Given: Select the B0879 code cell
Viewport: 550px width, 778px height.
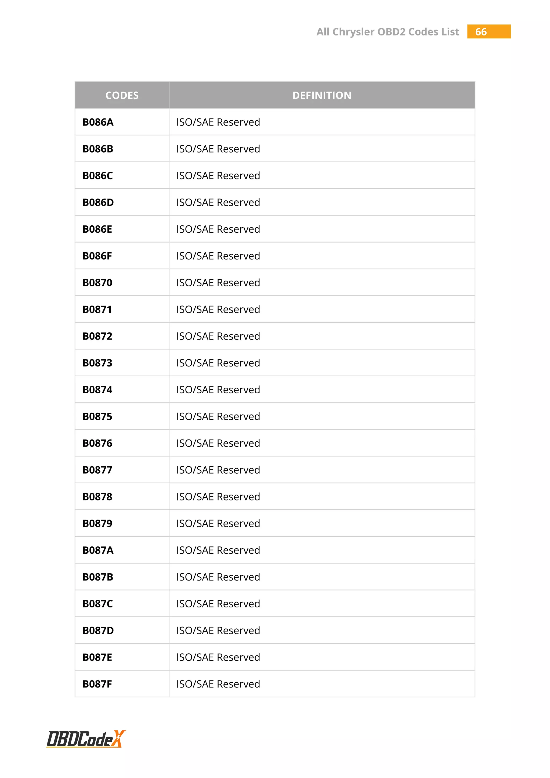Looking at the screenshot, I should 97,524.
